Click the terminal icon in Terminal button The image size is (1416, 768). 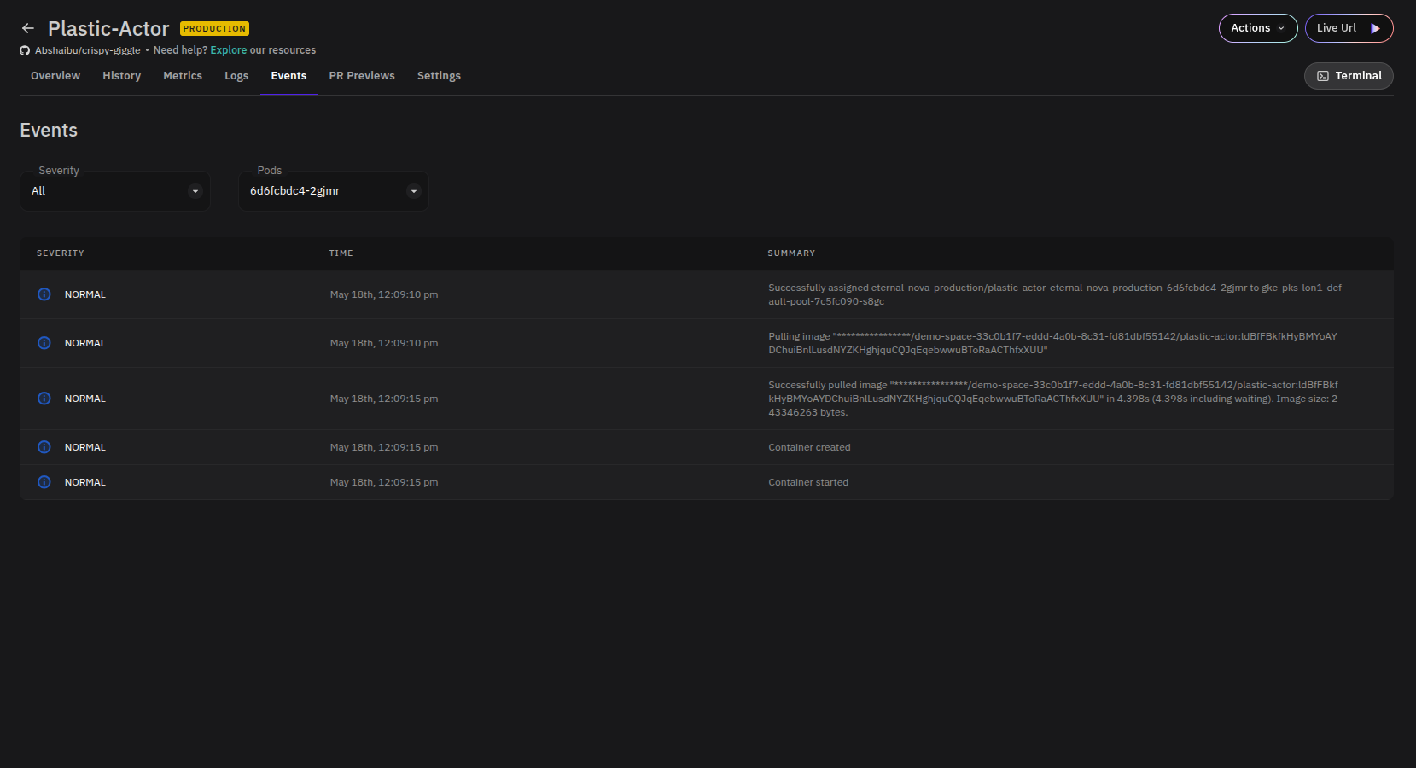pyautogui.click(x=1323, y=76)
